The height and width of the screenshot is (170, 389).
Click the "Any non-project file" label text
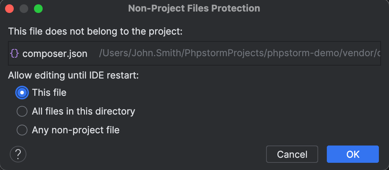point(76,130)
